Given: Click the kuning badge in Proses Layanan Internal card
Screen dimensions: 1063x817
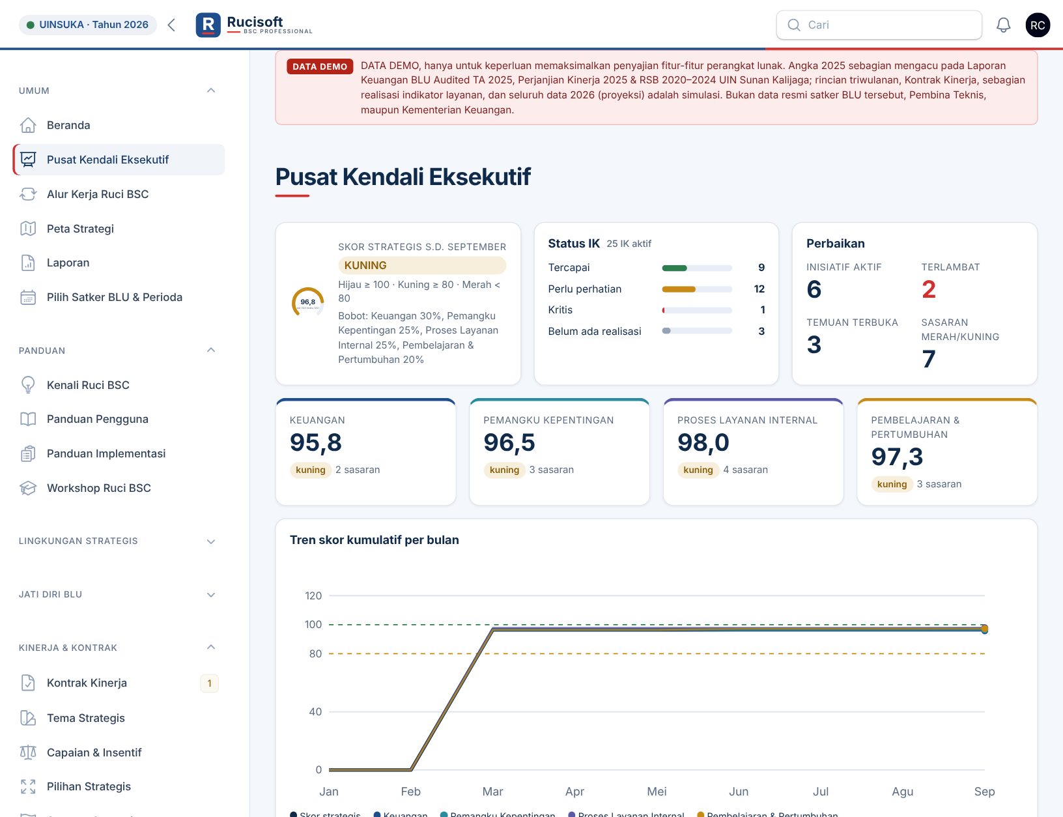Looking at the screenshot, I should pos(698,470).
